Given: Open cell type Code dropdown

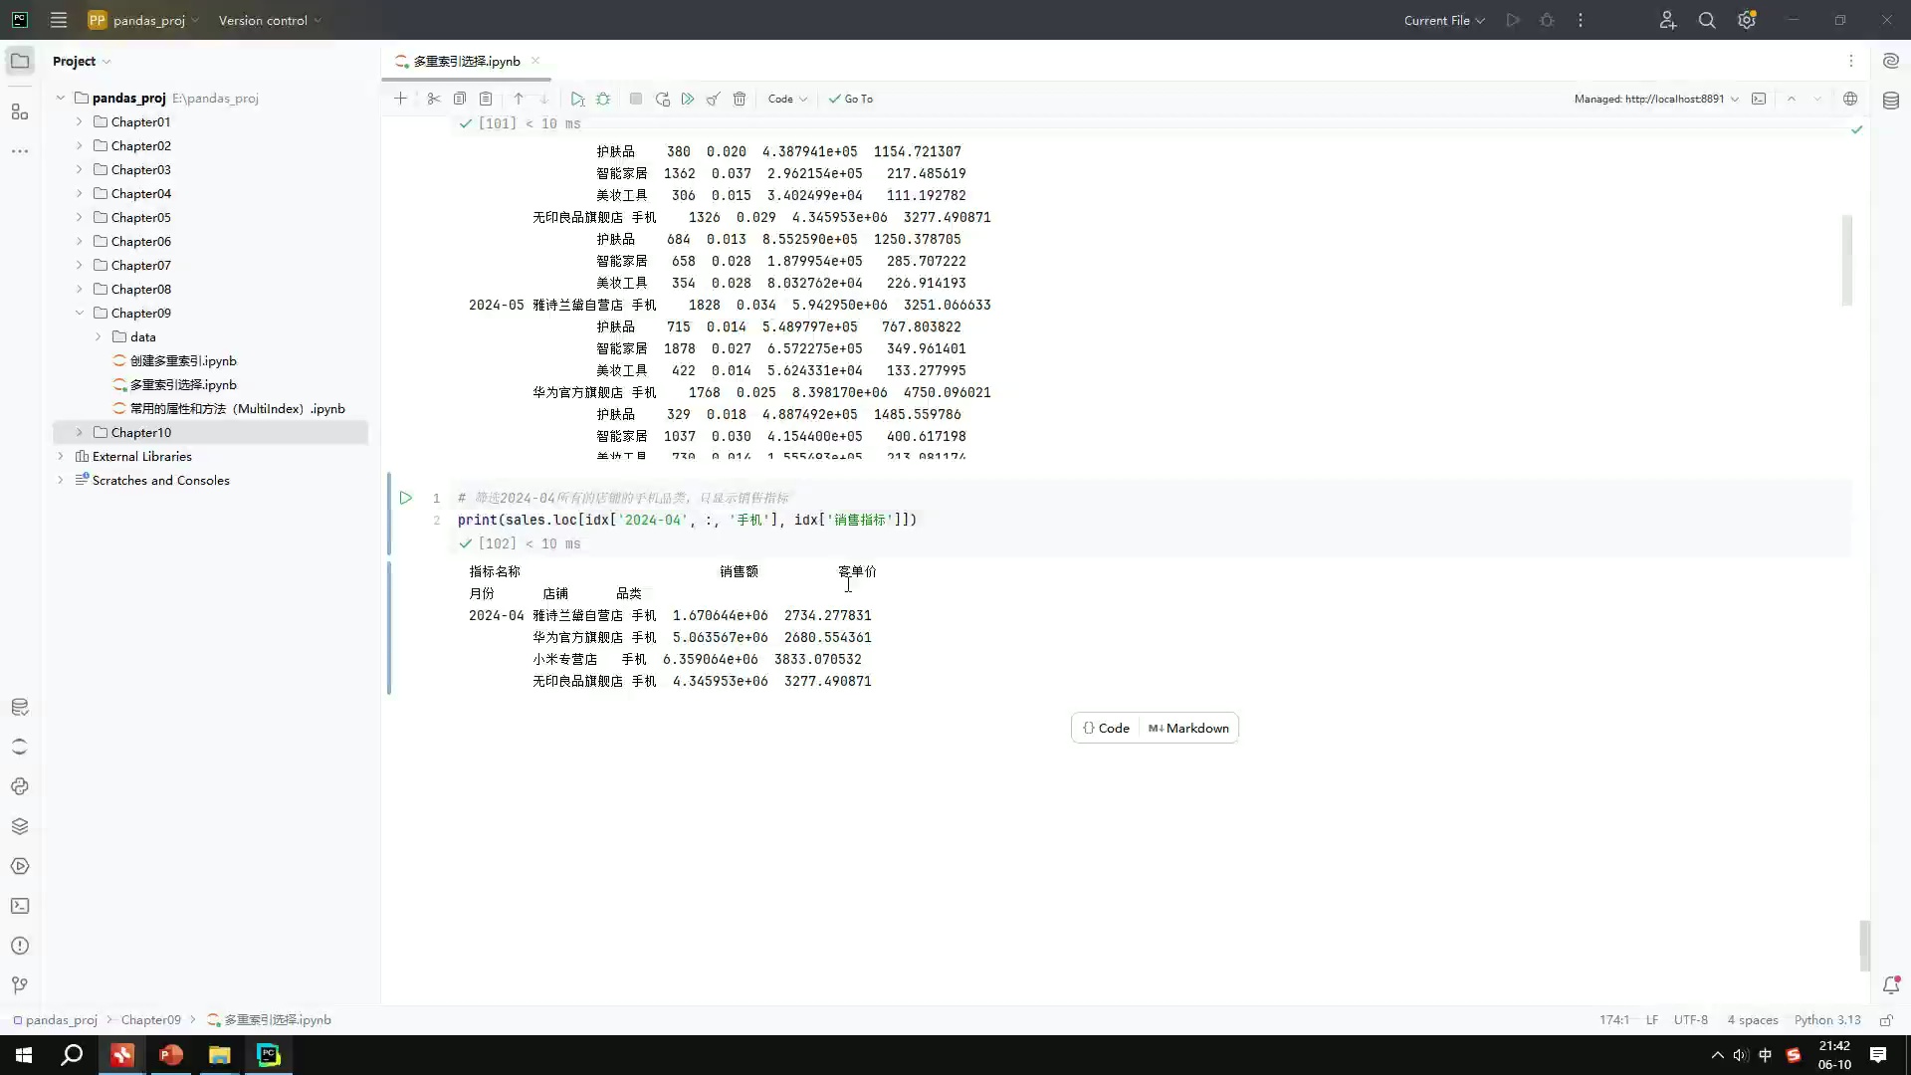Looking at the screenshot, I should pyautogui.click(x=787, y=99).
